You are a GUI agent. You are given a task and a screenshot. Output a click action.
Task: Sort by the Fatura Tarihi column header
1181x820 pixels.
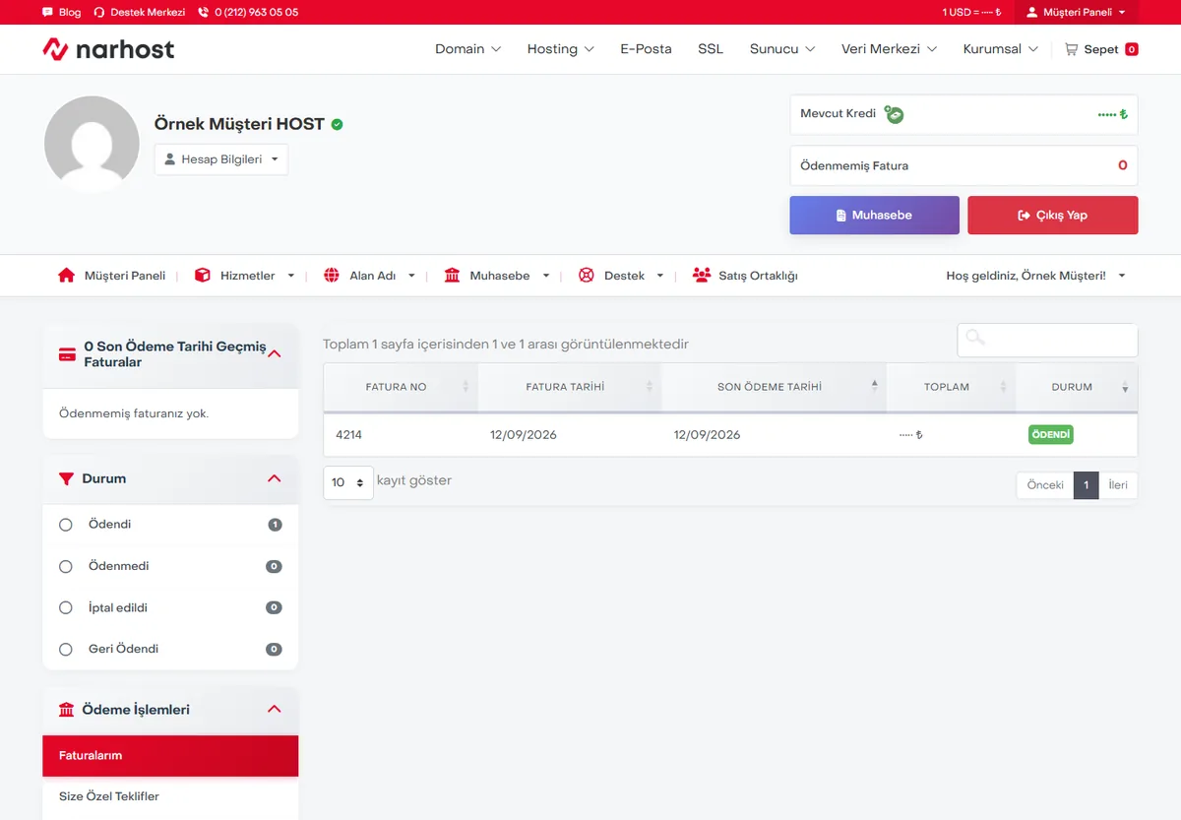570,387
